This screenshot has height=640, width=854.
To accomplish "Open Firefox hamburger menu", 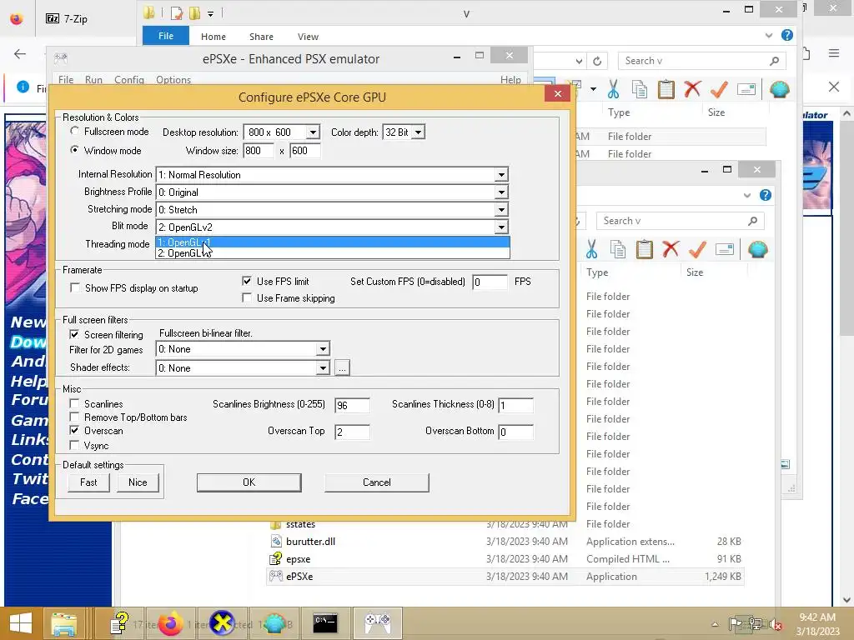I will point(834,53).
